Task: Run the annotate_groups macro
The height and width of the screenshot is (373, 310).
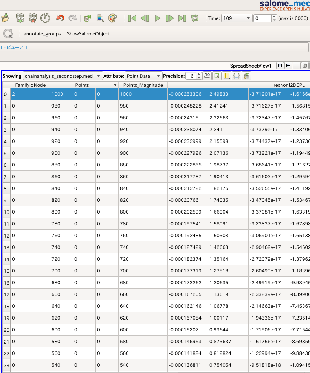Action: pos(42,34)
